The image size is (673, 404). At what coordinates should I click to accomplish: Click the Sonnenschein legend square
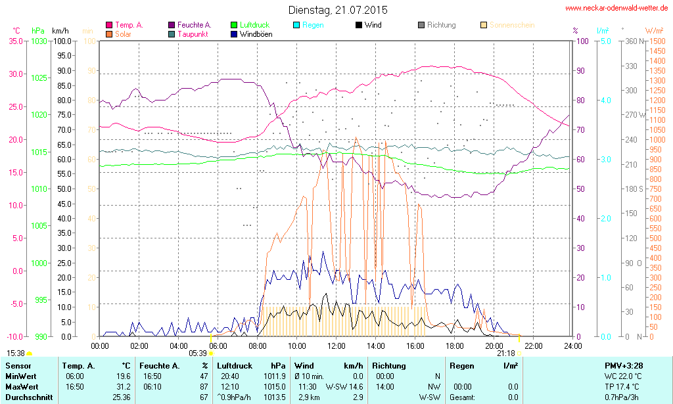484,25
